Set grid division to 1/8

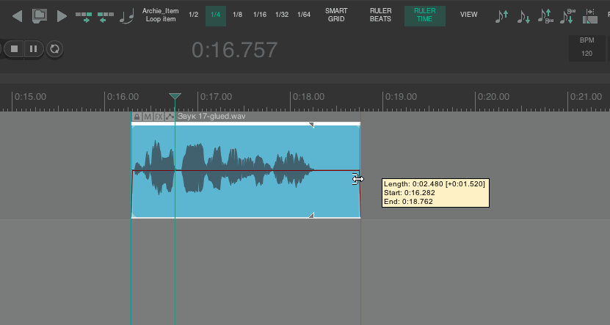coord(238,15)
